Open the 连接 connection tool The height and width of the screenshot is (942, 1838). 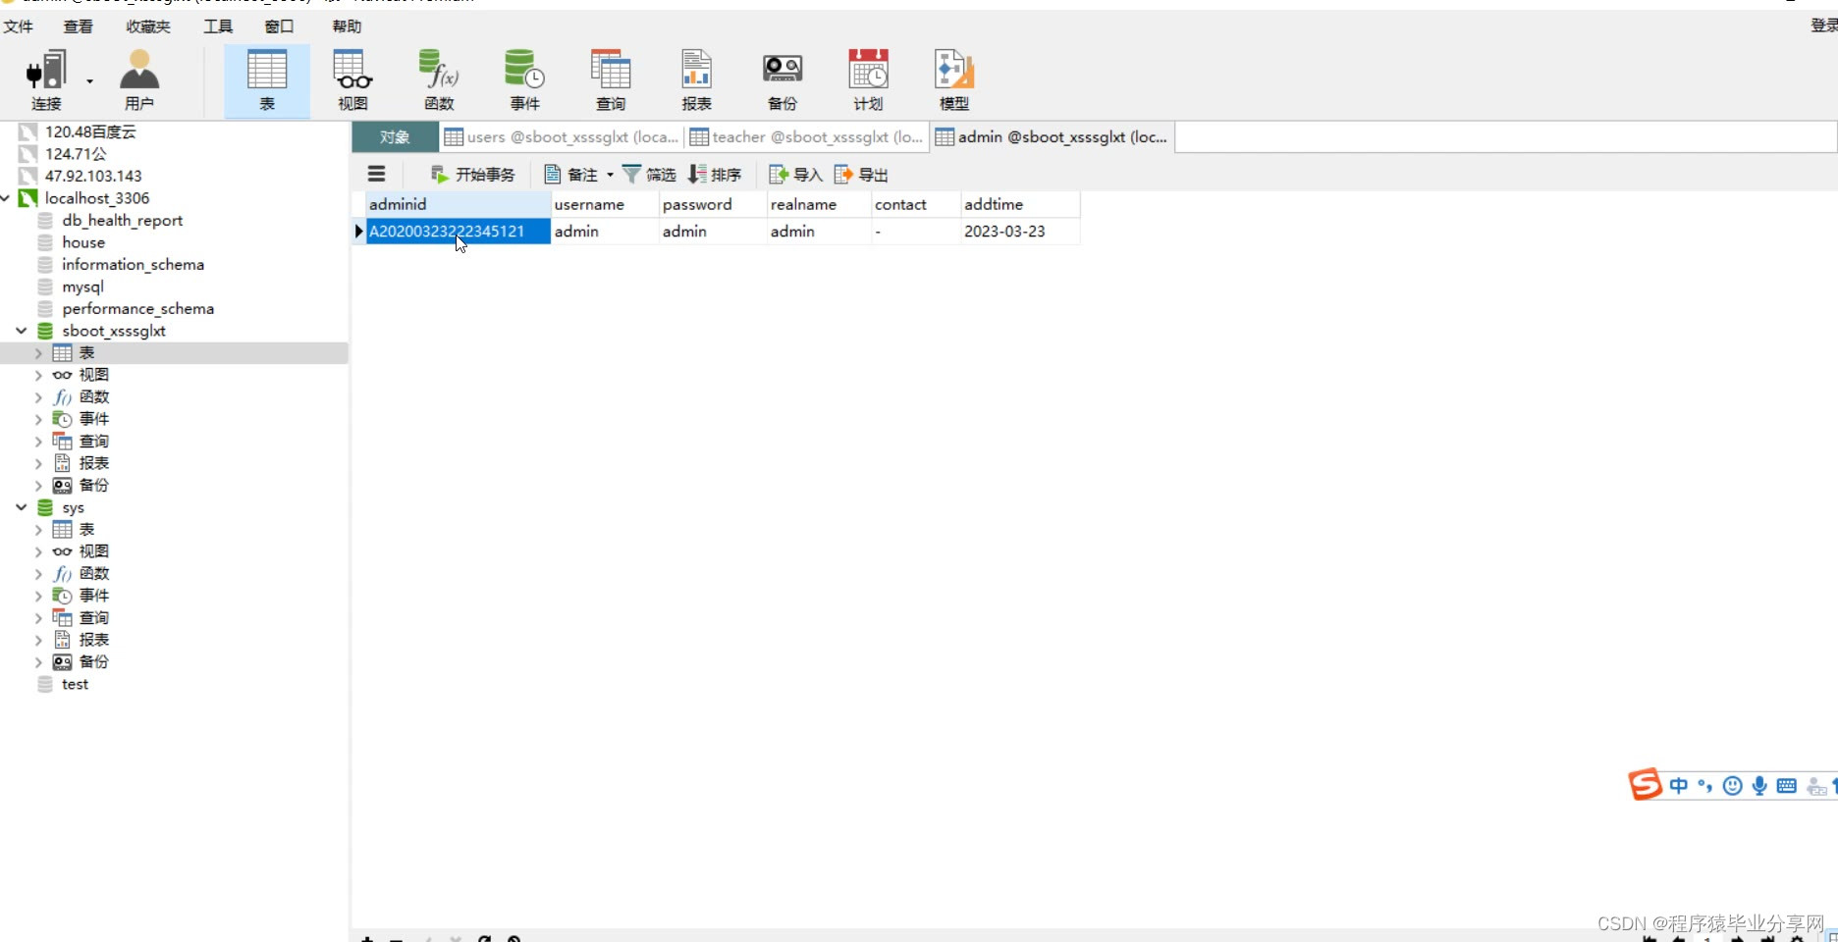point(45,80)
